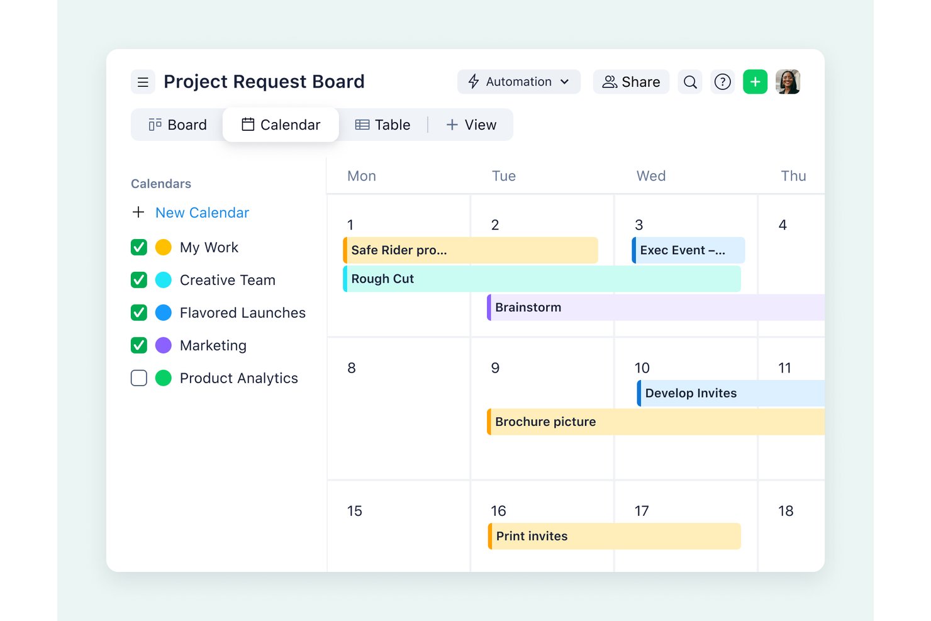Image resolution: width=931 pixels, height=621 pixels.
Task: Expand the Automation dropdown chevron
Action: coord(564,82)
